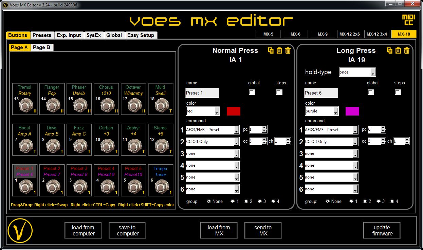Open the command 1 dropdown showing AFX3/FM3 Preset

[213, 129]
